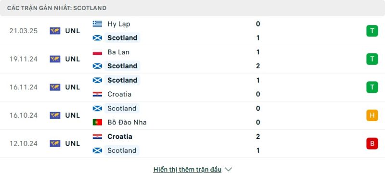Open Scotland highlighted name in 19.11.24 match
The height and width of the screenshot is (174, 385).
[122, 66]
